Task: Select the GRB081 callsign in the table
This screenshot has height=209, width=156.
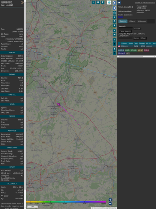Action: pos(124,46)
